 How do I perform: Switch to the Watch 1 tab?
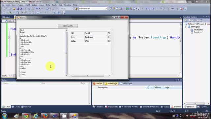(26, 107)
